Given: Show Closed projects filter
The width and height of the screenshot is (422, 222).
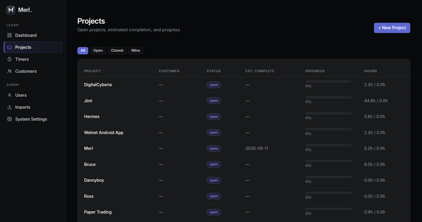Looking at the screenshot, I should coord(117,51).
